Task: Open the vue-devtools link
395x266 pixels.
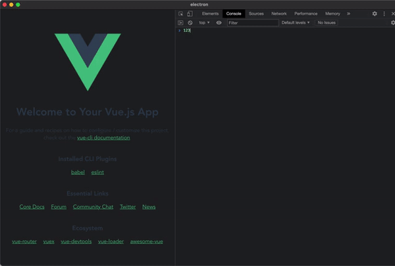Action: point(76,241)
